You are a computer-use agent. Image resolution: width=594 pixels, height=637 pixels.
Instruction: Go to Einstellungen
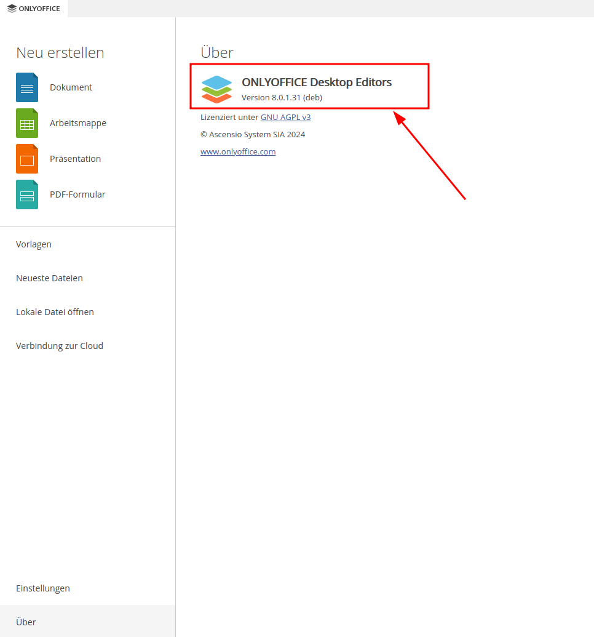click(x=88, y=588)
